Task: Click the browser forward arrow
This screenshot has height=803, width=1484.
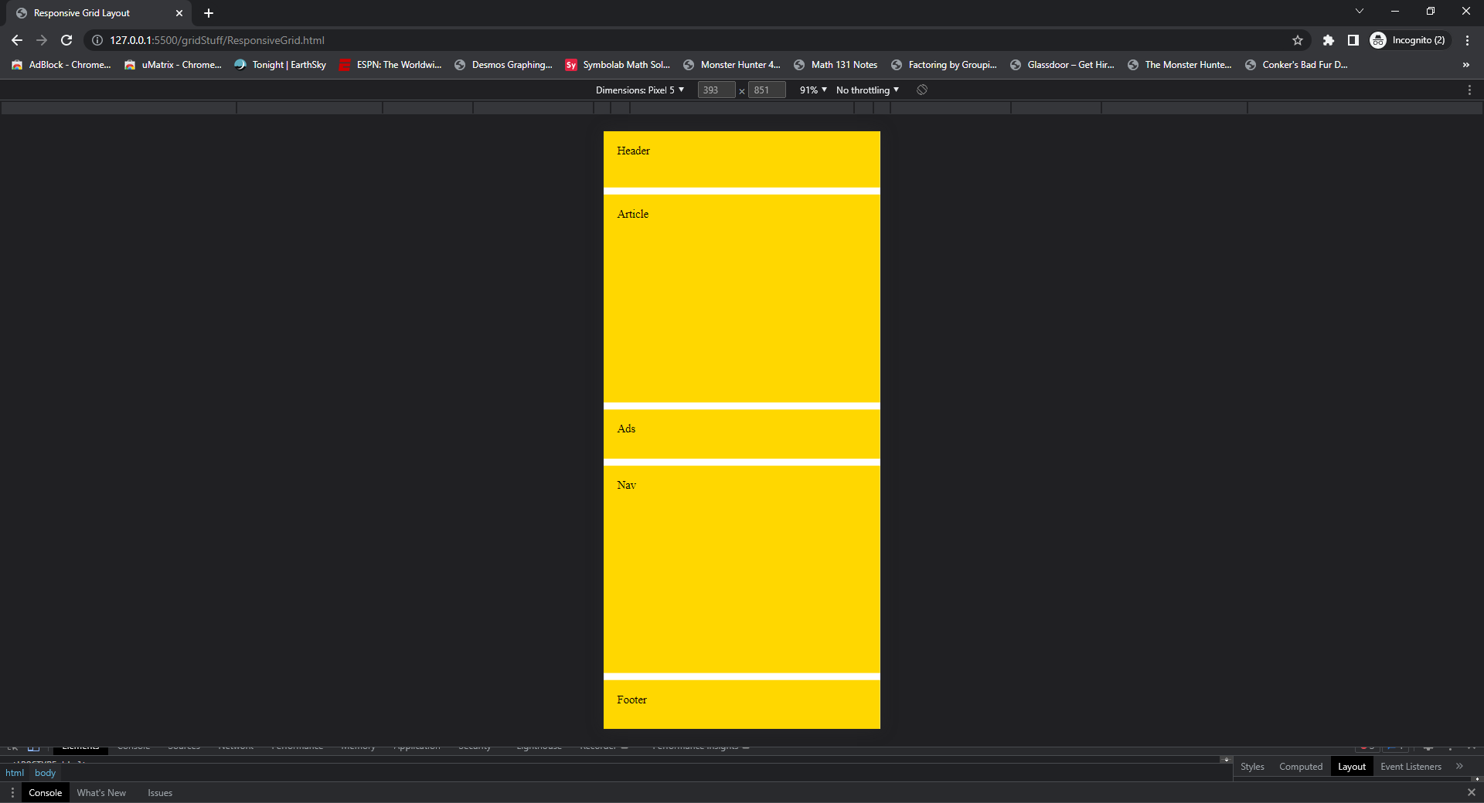Action: 42,40
